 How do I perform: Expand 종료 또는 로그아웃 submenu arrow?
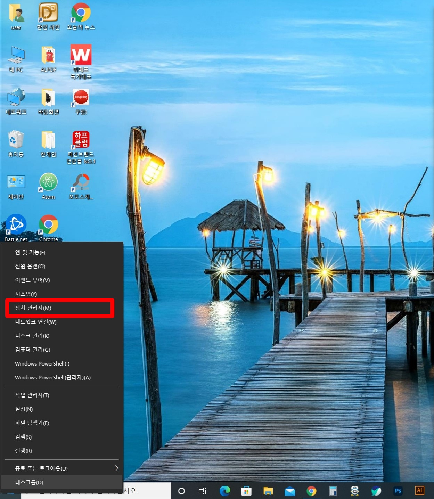coord(117,468)
